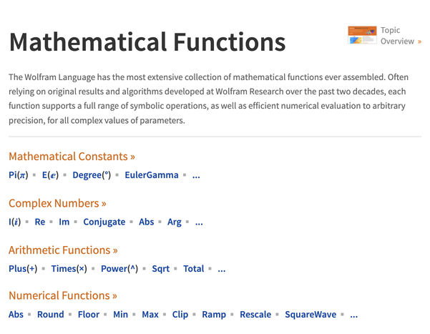This screenshot has height=334, width=430.
Task: Open the Complex Numbers section heading
Action: tap(57, 203)
